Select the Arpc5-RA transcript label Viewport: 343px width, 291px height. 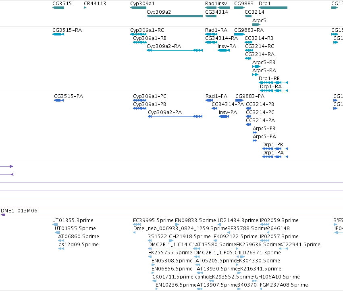(x=264, y=71)
